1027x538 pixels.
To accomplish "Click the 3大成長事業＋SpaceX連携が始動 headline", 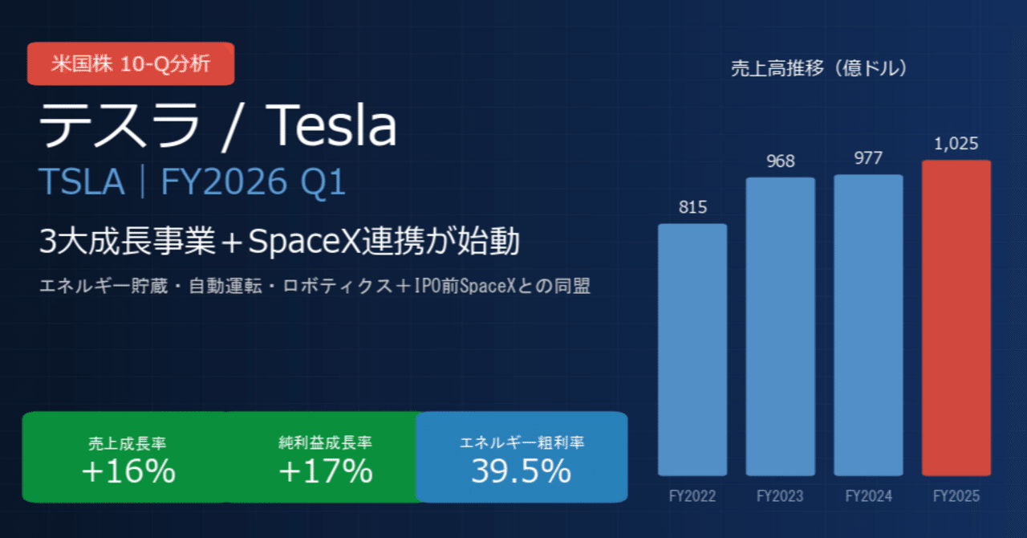I will [x=279, y=241].
